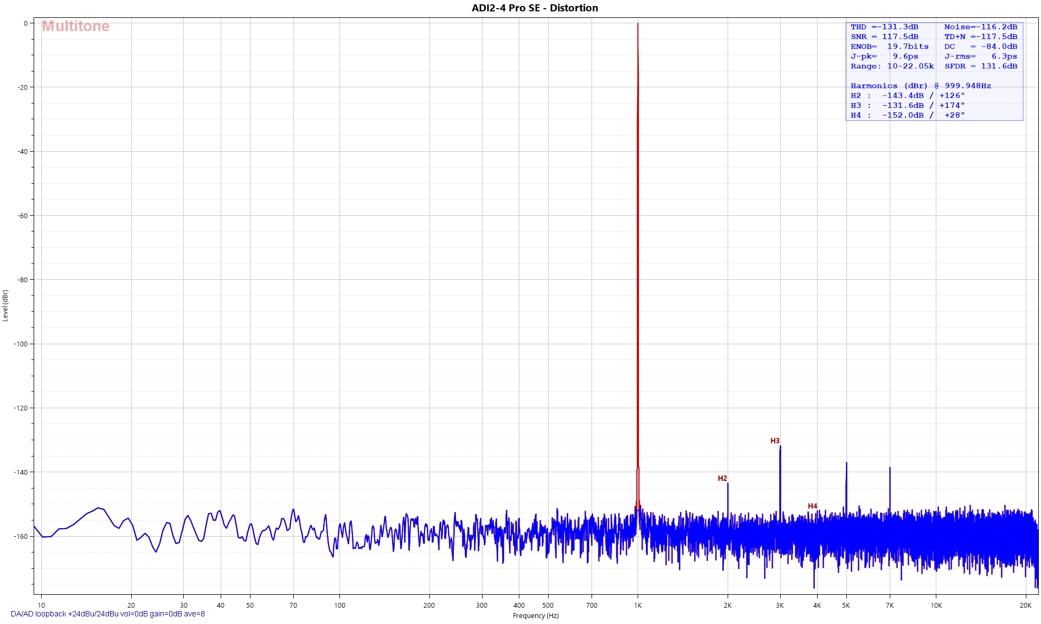Click the 5K frequency axis tick label
1041x624 pixels.
pyautogui.click(x=846, y=605)
